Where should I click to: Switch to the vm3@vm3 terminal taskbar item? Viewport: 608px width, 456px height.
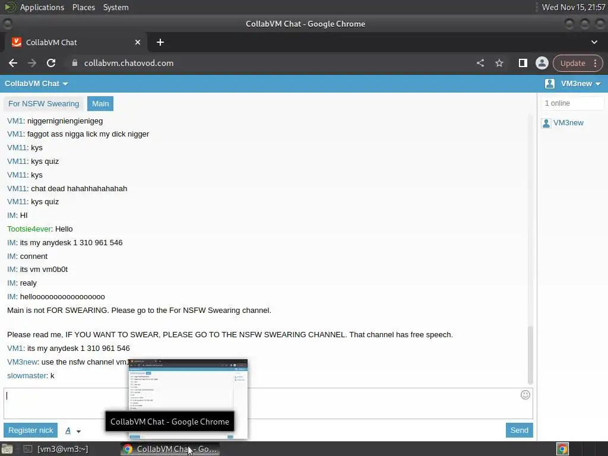(56, 449)
